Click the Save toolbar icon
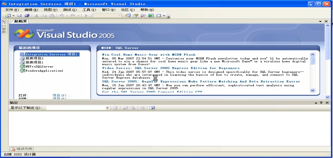333x158 pixels. 19,16
